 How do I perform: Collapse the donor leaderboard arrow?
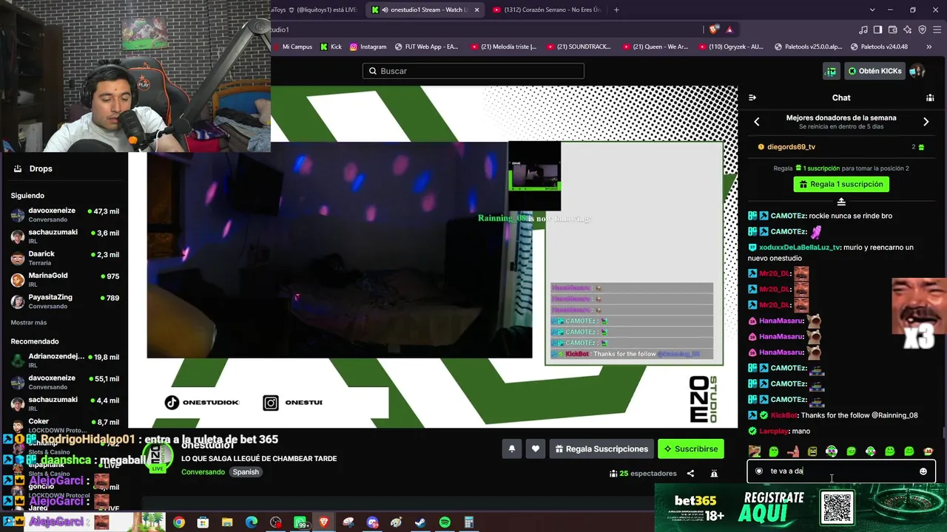click(841, 202)
